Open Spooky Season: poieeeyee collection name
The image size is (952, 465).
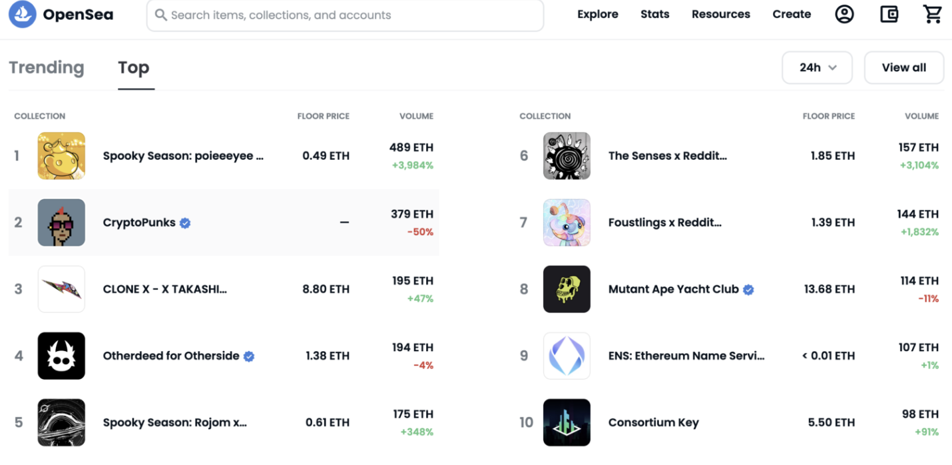(x=183, y=157)
